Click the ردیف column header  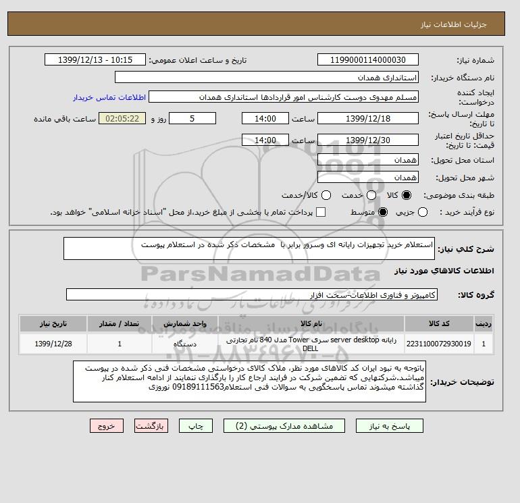pos(484,323)
